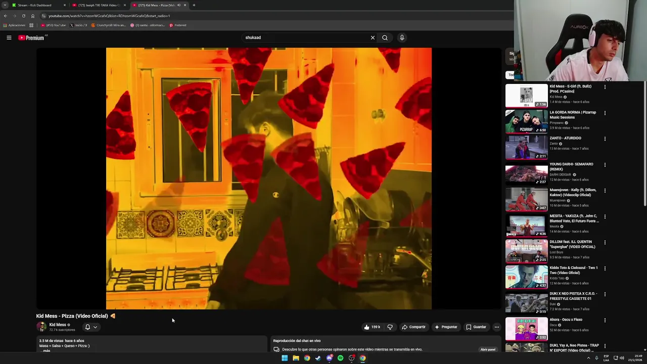
Task: Open File Explorer from taskbar
Action: click(x=296, y=358)
